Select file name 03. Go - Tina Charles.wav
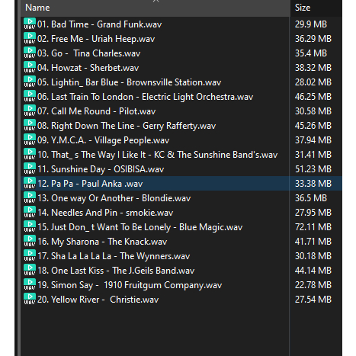 coord(88,53)
